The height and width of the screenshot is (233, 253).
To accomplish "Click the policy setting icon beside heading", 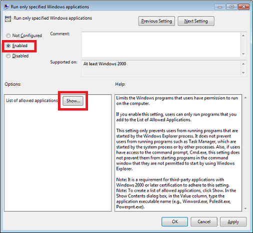I will (x=8, y=19).
